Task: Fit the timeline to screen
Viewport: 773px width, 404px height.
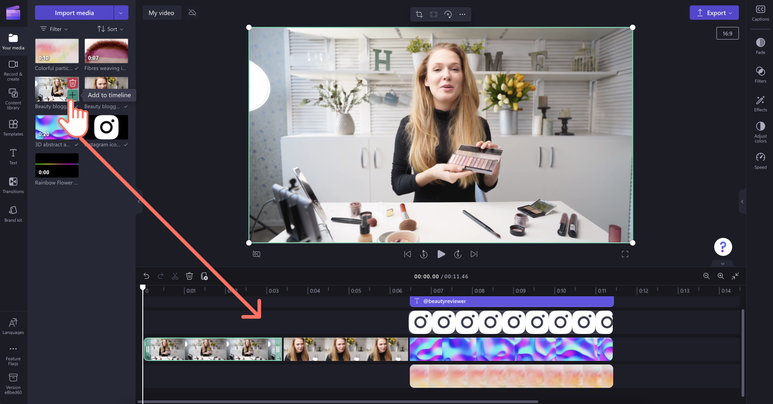Action: pyautogui.click(x=735, y=276)
